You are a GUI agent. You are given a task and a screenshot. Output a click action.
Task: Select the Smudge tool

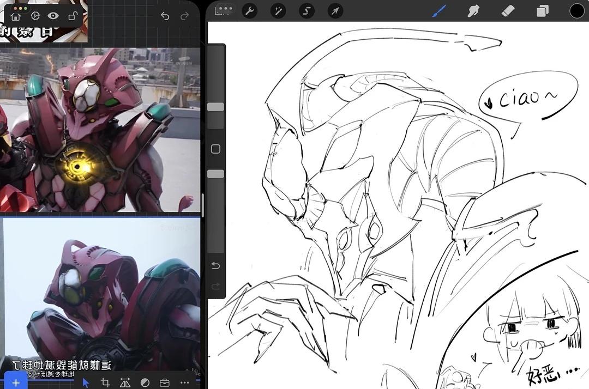coord(473,11)
